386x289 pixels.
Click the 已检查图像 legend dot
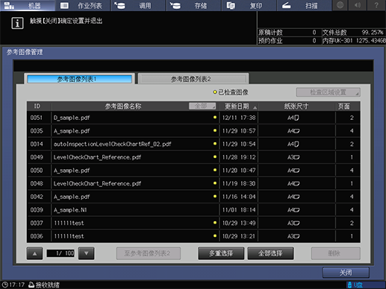pos(215,92)
